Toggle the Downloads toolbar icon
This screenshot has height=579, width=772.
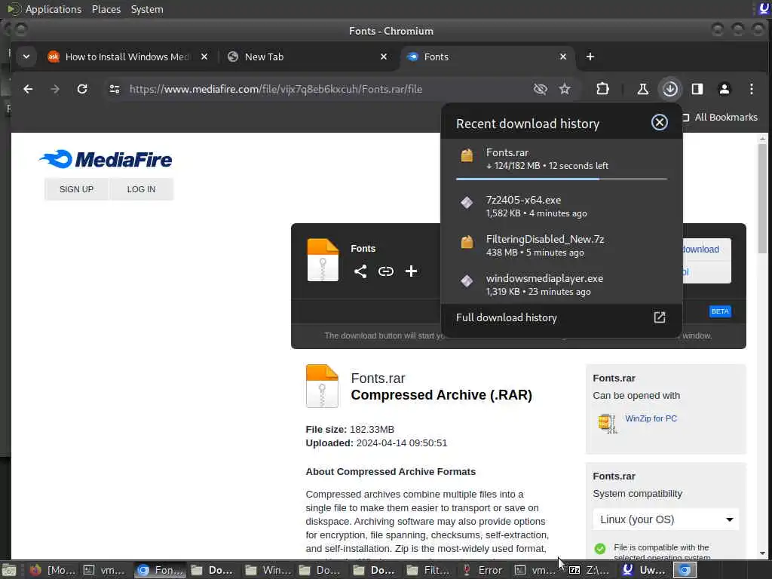point(670,89)
